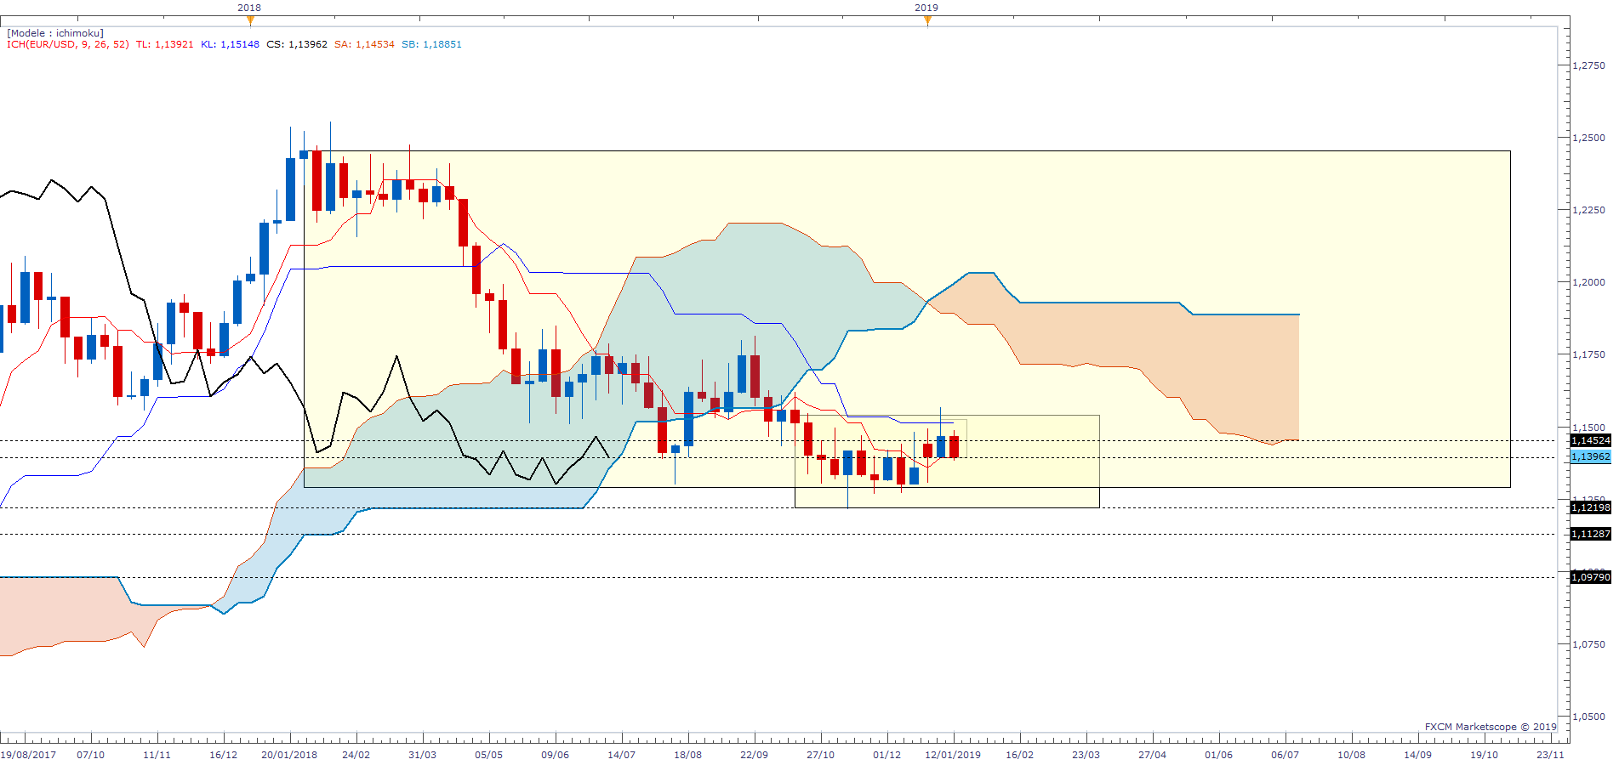This screenshot has width=1619, height=765.
Task: Click the 19/10 date on the time axis
Action: click(1485, 755)
